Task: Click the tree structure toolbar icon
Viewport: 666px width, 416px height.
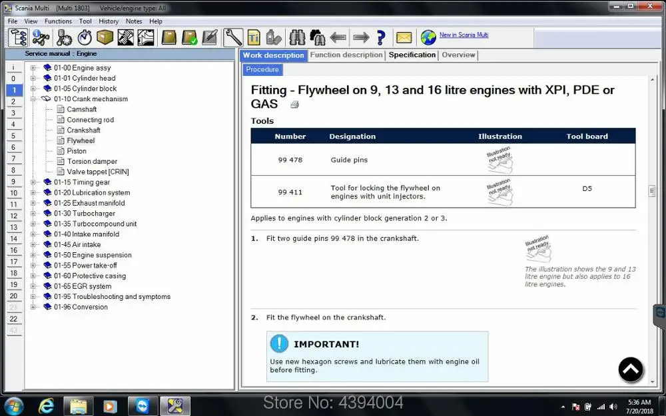Action: coord(18,38)
